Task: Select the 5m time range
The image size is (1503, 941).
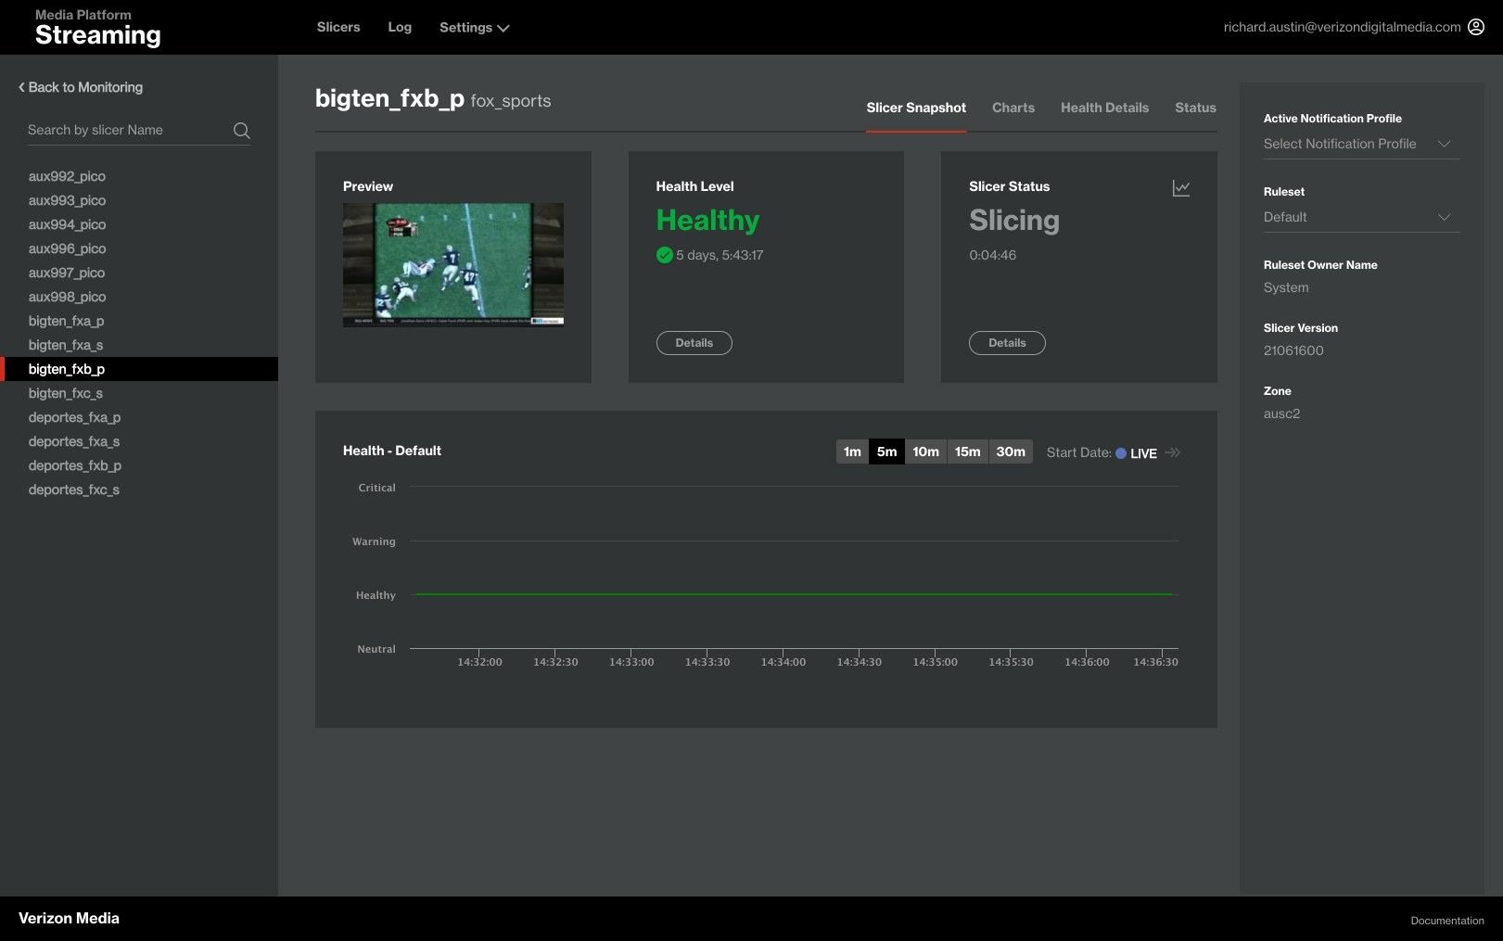Action: point(886,451)
